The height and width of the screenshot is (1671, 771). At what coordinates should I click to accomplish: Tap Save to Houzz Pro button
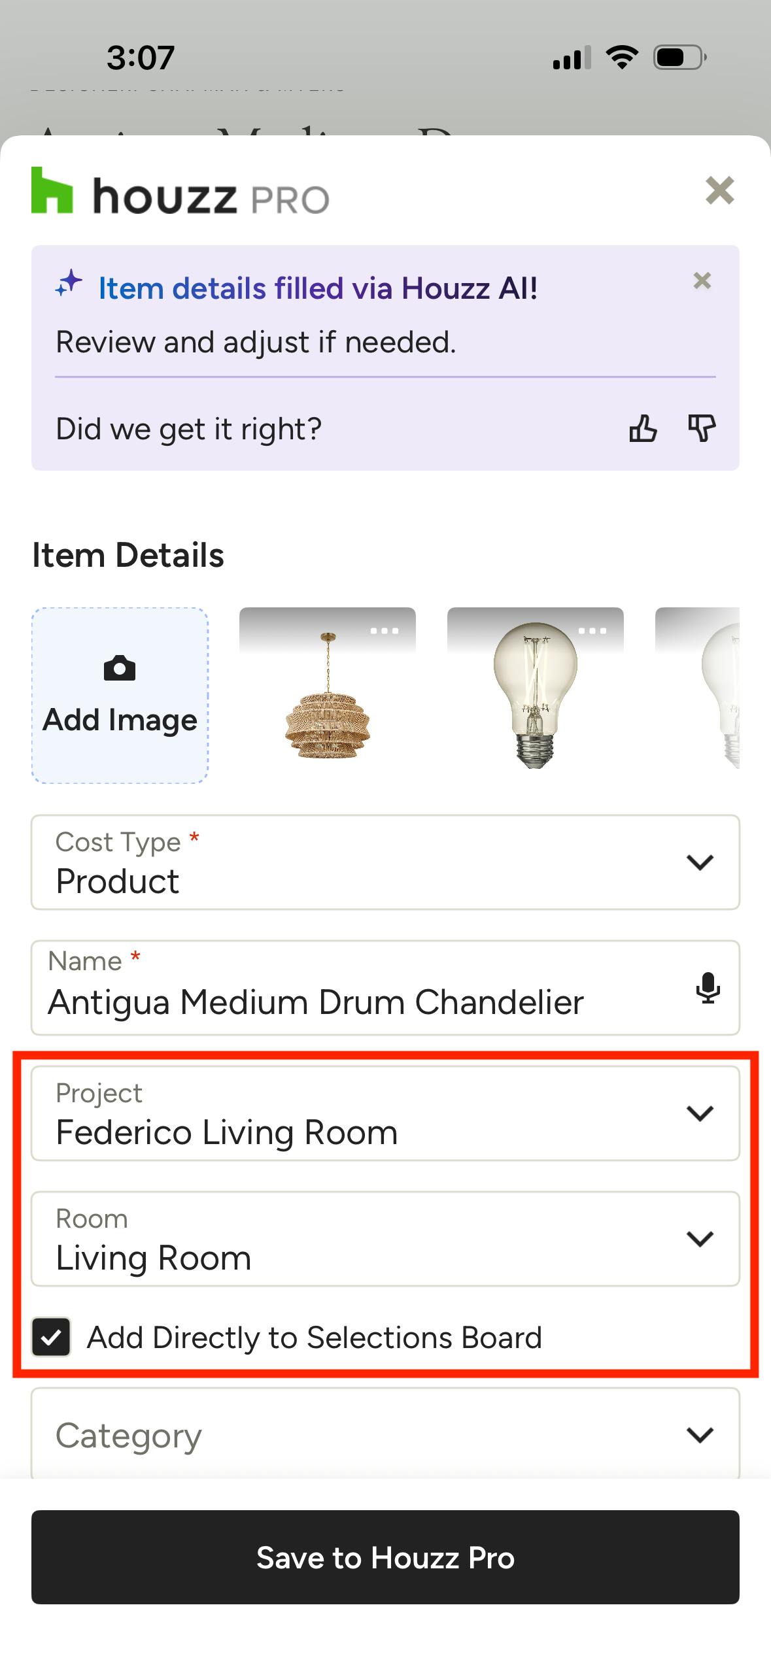coord(385,1557)
